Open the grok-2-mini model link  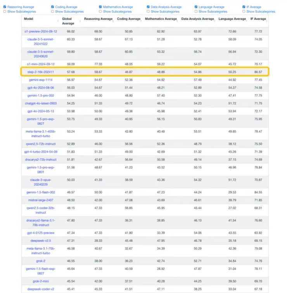(40, 281)
